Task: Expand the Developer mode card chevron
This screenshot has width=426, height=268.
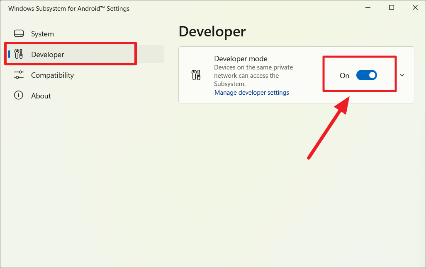Action: point(402,75)
